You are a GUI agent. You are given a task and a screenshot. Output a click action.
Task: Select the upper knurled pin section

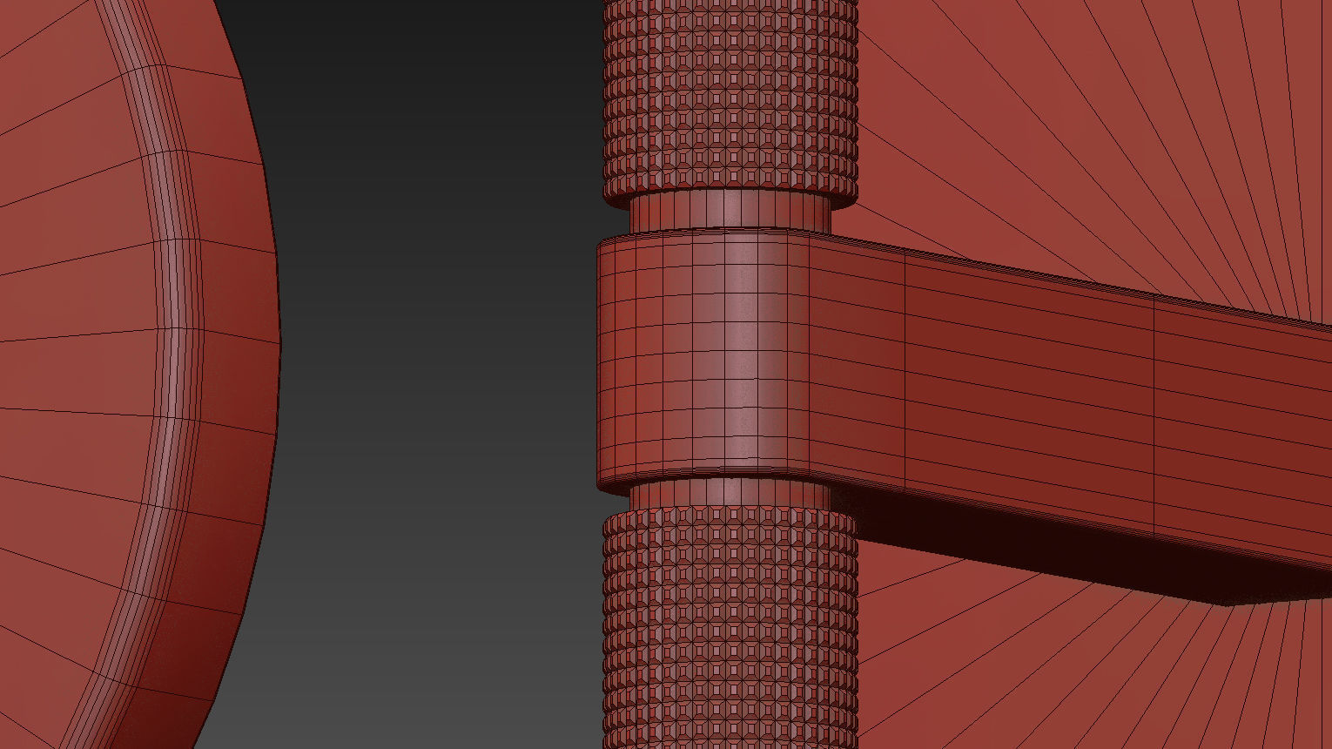click(x=731, y=96)
